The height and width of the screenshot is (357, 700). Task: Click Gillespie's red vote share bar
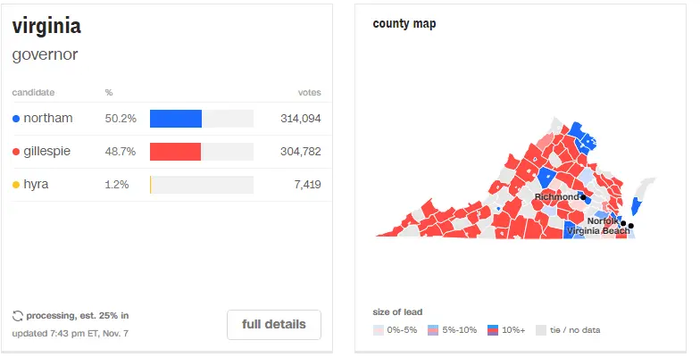(175, 152)
